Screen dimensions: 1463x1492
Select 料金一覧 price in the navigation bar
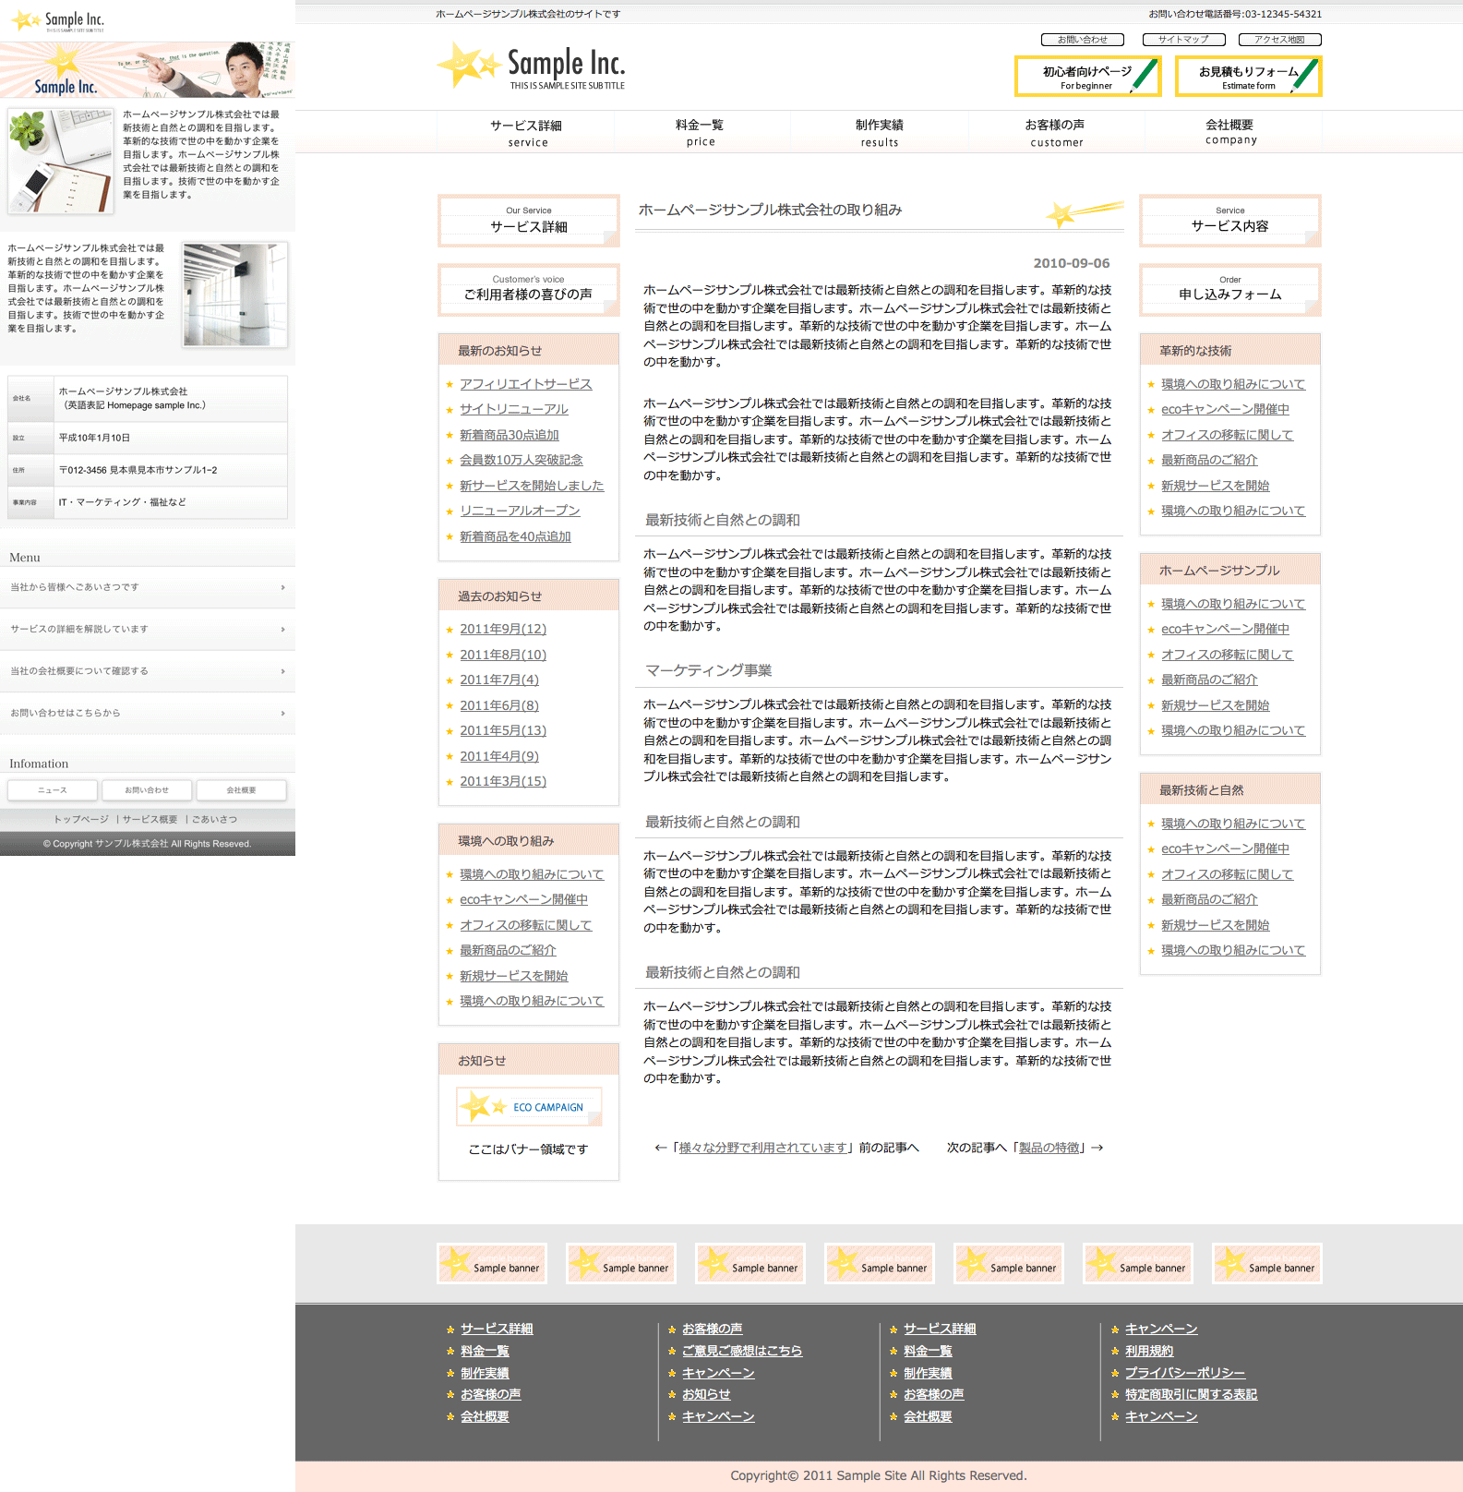point(700,132)
